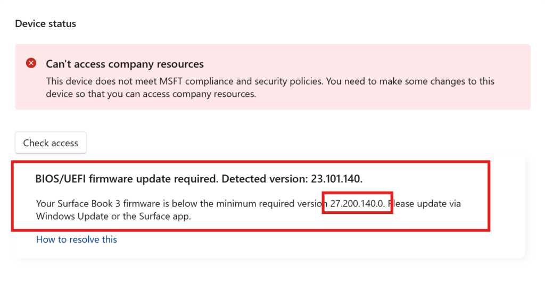Click the words Detected version
545x283 pixels.
pos(263,179)
